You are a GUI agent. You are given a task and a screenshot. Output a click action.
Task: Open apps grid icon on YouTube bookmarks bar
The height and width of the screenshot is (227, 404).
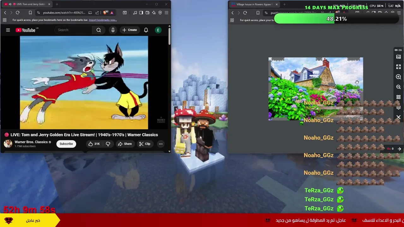tap(4, 20)
